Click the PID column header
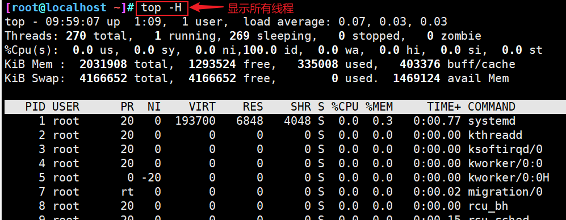The width and height of the screenshot is (566, 220). [x=35, y=107]
